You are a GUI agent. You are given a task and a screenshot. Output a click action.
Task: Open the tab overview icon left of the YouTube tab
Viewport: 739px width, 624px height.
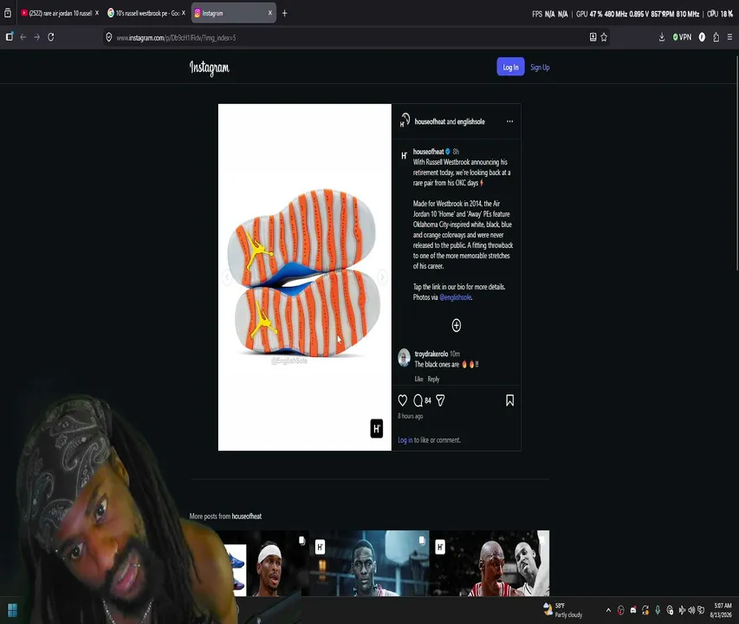coord(8,13)
